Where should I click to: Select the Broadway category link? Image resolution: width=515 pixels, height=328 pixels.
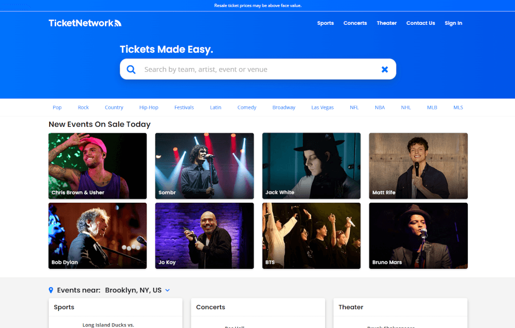pyautogui.click(x=284, y=107)
